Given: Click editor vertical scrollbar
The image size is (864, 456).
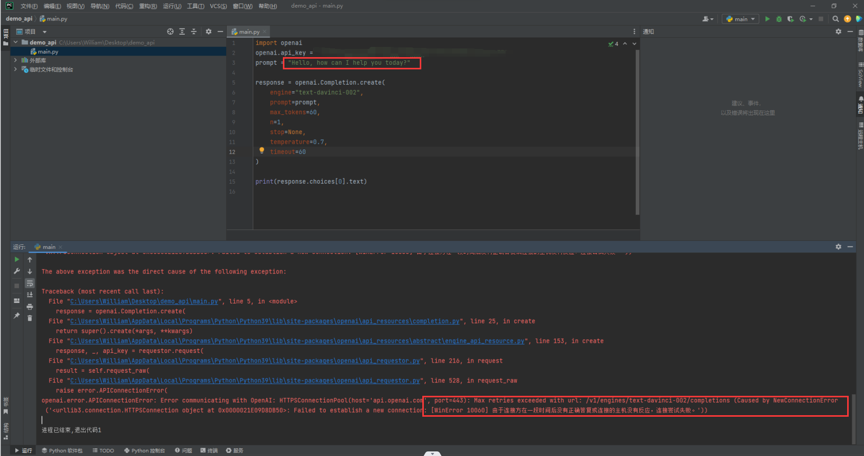Looking at the screenshot, I should 637,133.
